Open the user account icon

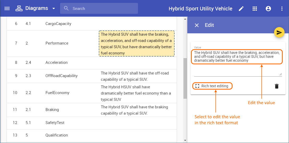point(268,9)
